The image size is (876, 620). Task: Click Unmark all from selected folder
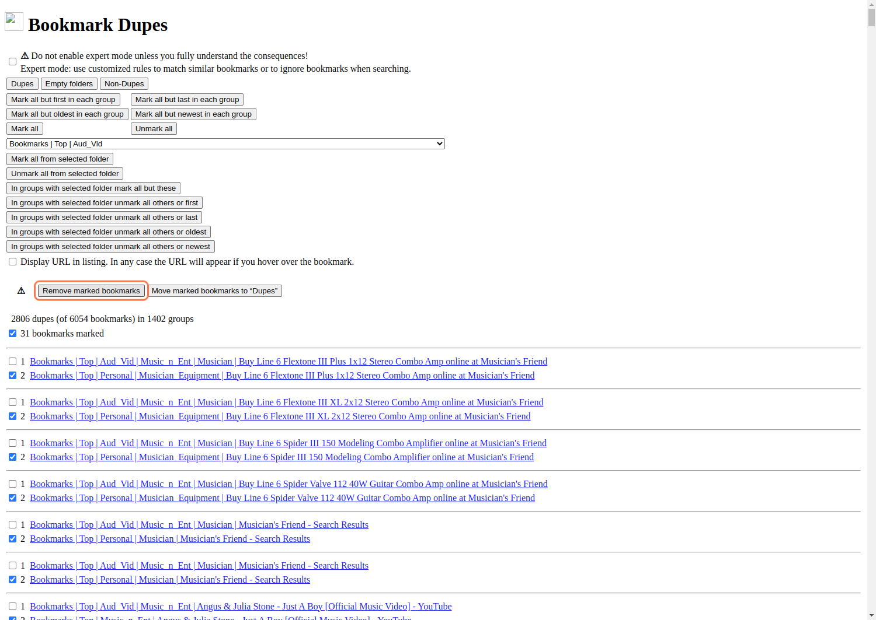65,174
